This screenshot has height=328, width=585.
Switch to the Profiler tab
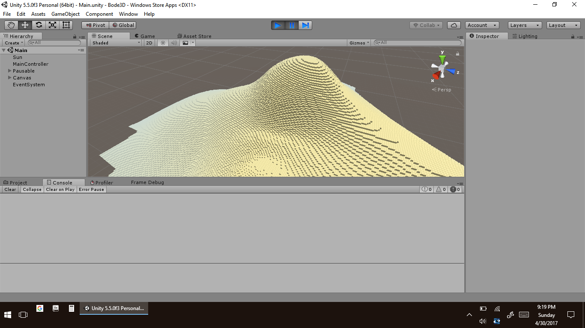tap(102, 182)
